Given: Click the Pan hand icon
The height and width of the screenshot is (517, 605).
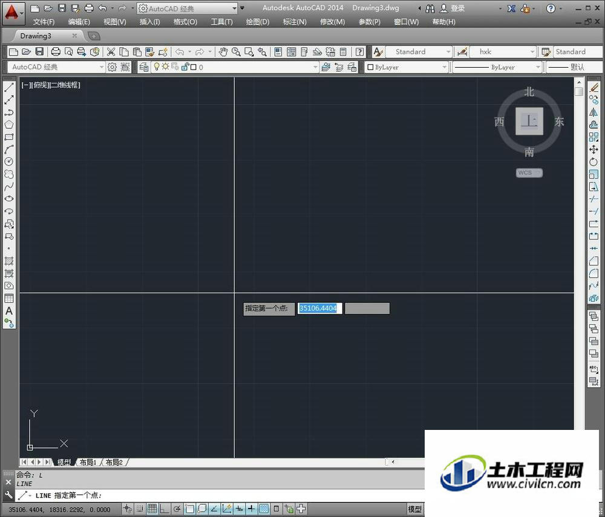Looking at the screenshot, I should click(x=223, y=51).
